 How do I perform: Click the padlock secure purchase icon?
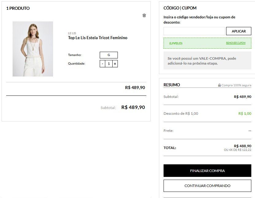click(219, 85)
